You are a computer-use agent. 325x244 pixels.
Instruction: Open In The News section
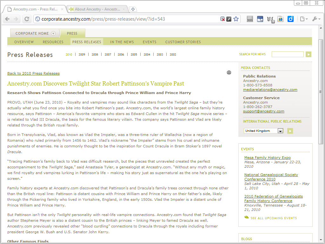coord(122,42)
